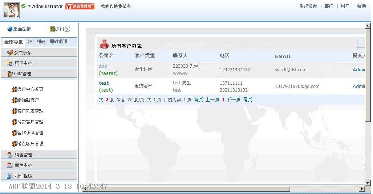Click the vertical scrollbar down arrow
Image resolution: width=373 pixels, height=194 pixels.
coord(368,183)
